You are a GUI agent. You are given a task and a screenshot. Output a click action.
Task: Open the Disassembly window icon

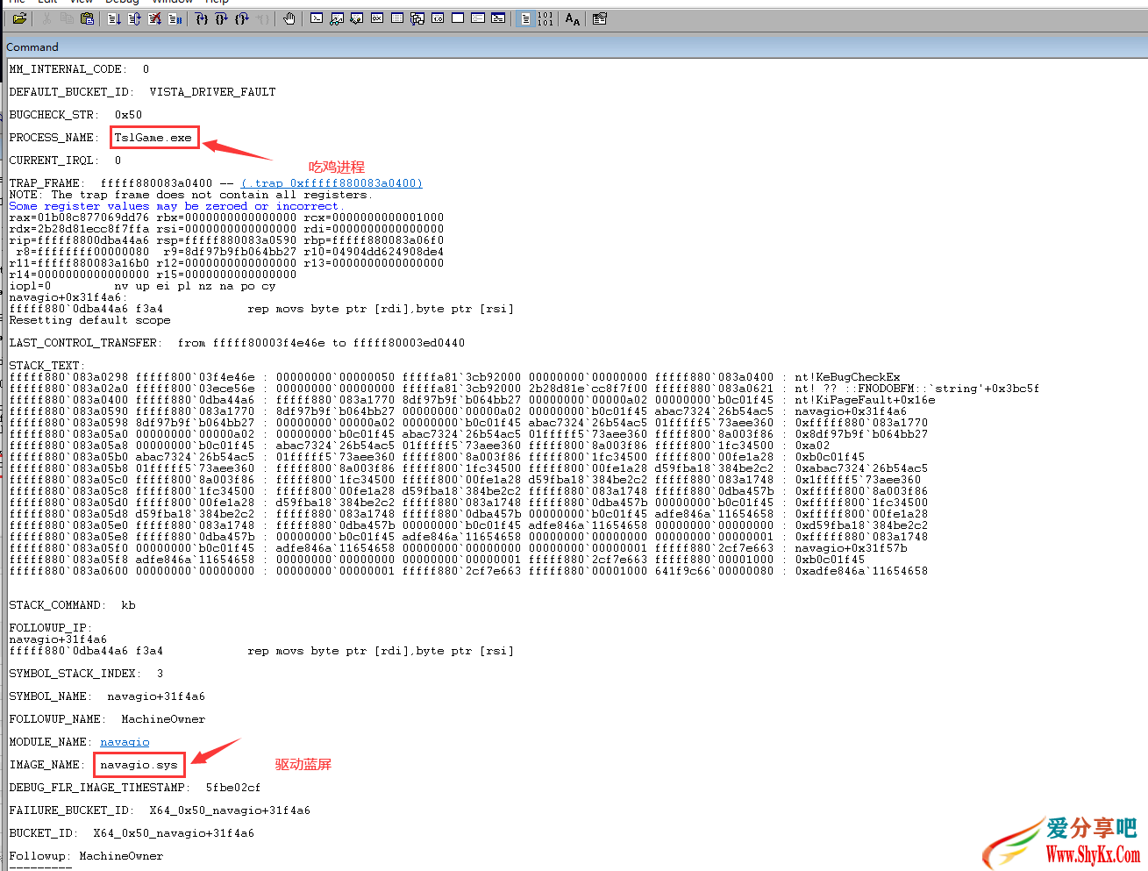[437, 18]
